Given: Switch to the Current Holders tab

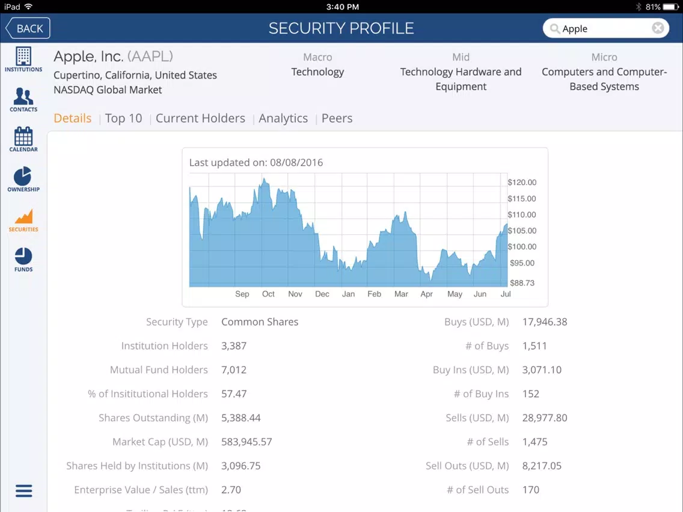Looking at the screenshot, I should 200,118.
